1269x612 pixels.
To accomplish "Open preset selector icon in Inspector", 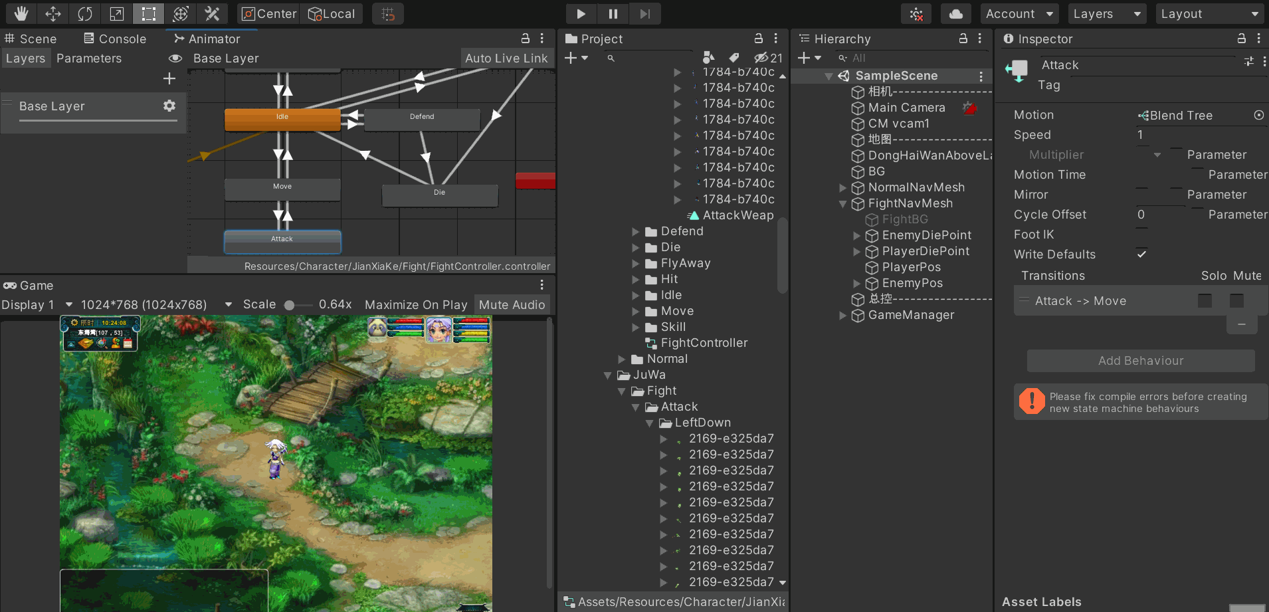I will 1248,61.
